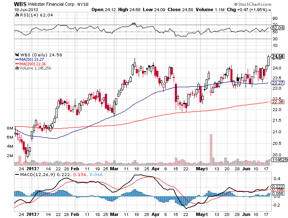Click the High 24.68 value
The image size is (288, 218).
pos(129,9)
